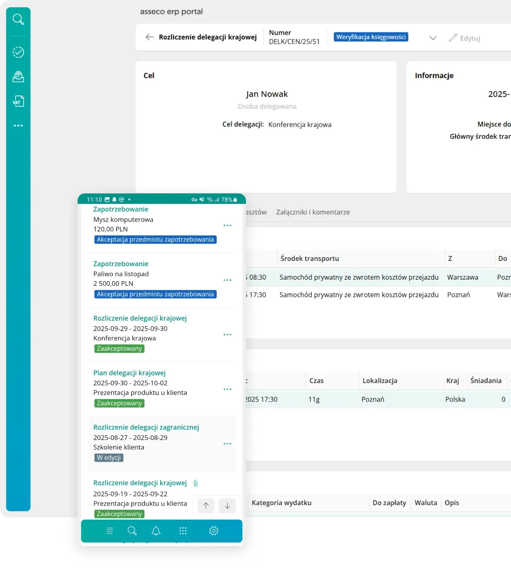
Task: Tap the bell notifications icon in mobile bar
Action: [156, 531]
